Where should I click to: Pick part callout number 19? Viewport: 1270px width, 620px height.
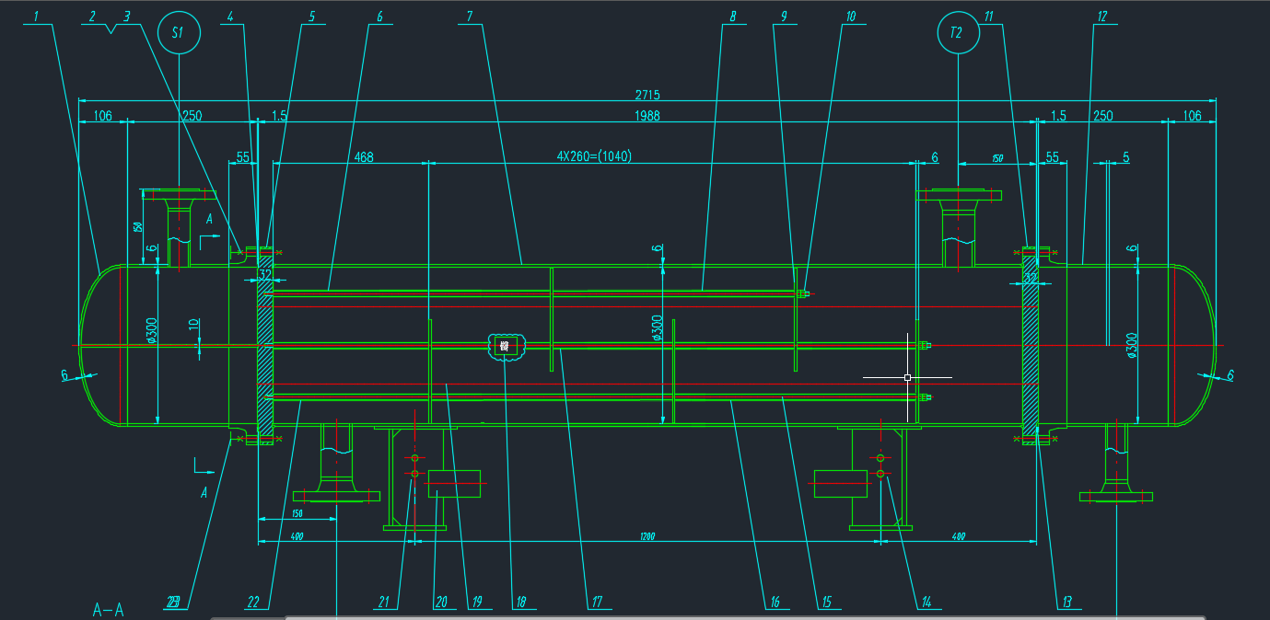[x=476, y=603]
